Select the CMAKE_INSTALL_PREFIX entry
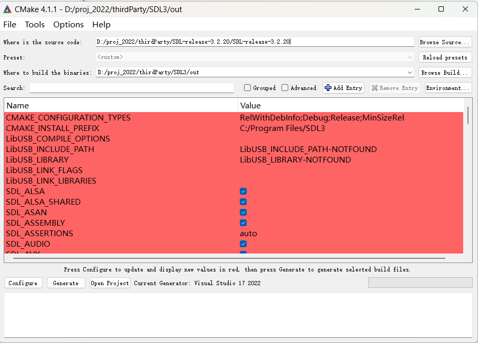Screen dimensions: 478x343 [x=53, y=128]
